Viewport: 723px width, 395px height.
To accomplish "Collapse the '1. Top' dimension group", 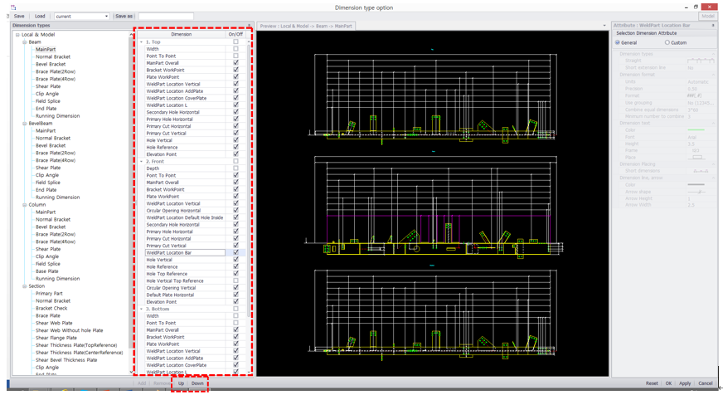I will (x=142, y=42).
